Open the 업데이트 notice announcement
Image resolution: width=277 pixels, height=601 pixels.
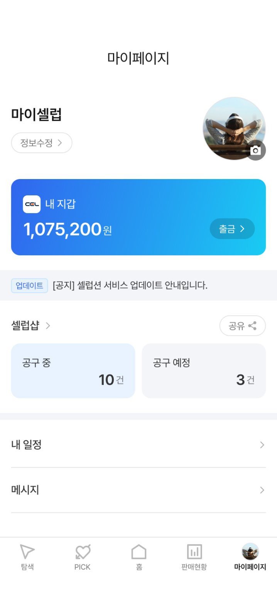[x=116, y=286]
